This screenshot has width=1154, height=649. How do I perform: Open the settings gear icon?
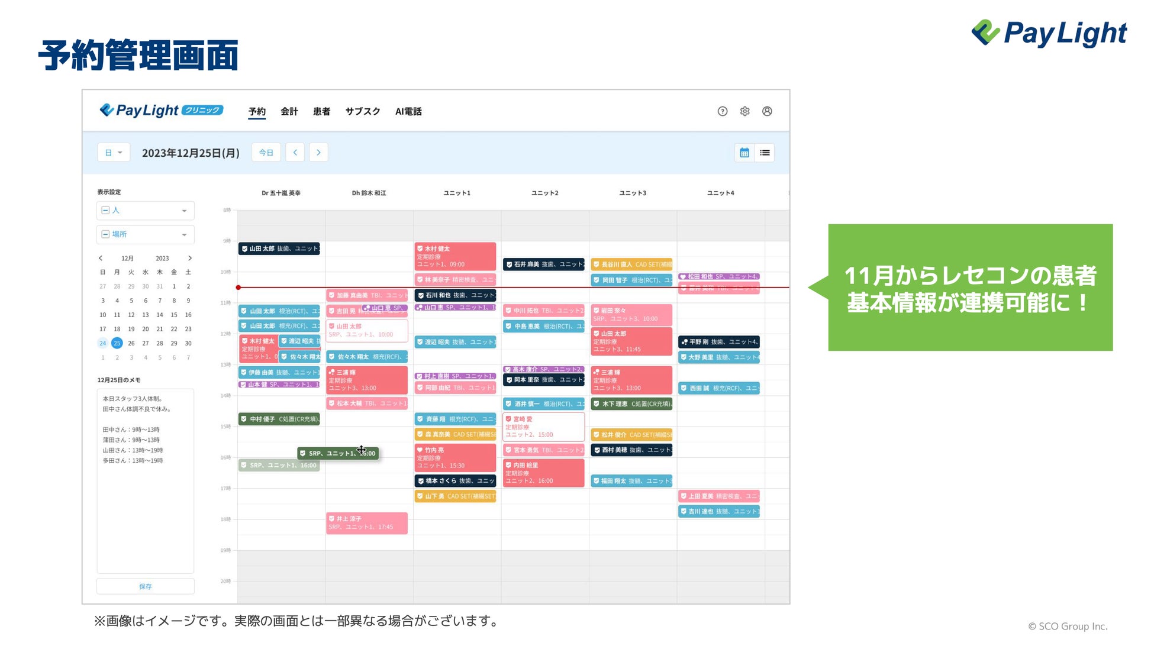click(744, 111)
